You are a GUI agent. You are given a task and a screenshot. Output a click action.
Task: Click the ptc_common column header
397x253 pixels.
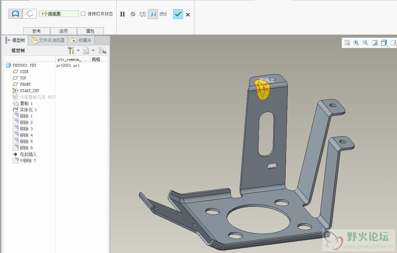pos(72,59)
